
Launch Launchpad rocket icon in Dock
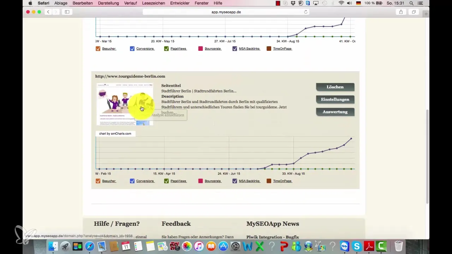tap(65, 246)
